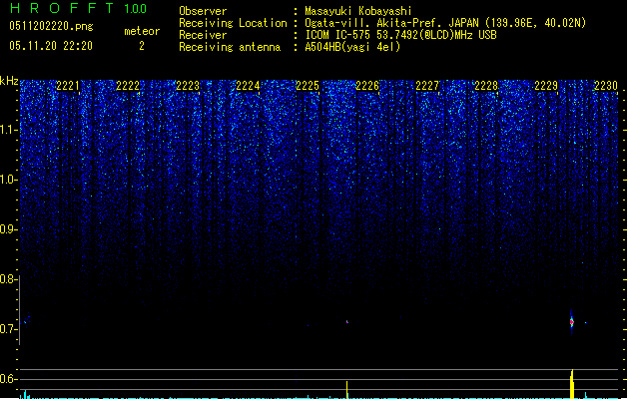Click the 0.9 kHz axis label
Image resolution: width=628 pixels, height=399 pixels.
(x=8, y=229)
